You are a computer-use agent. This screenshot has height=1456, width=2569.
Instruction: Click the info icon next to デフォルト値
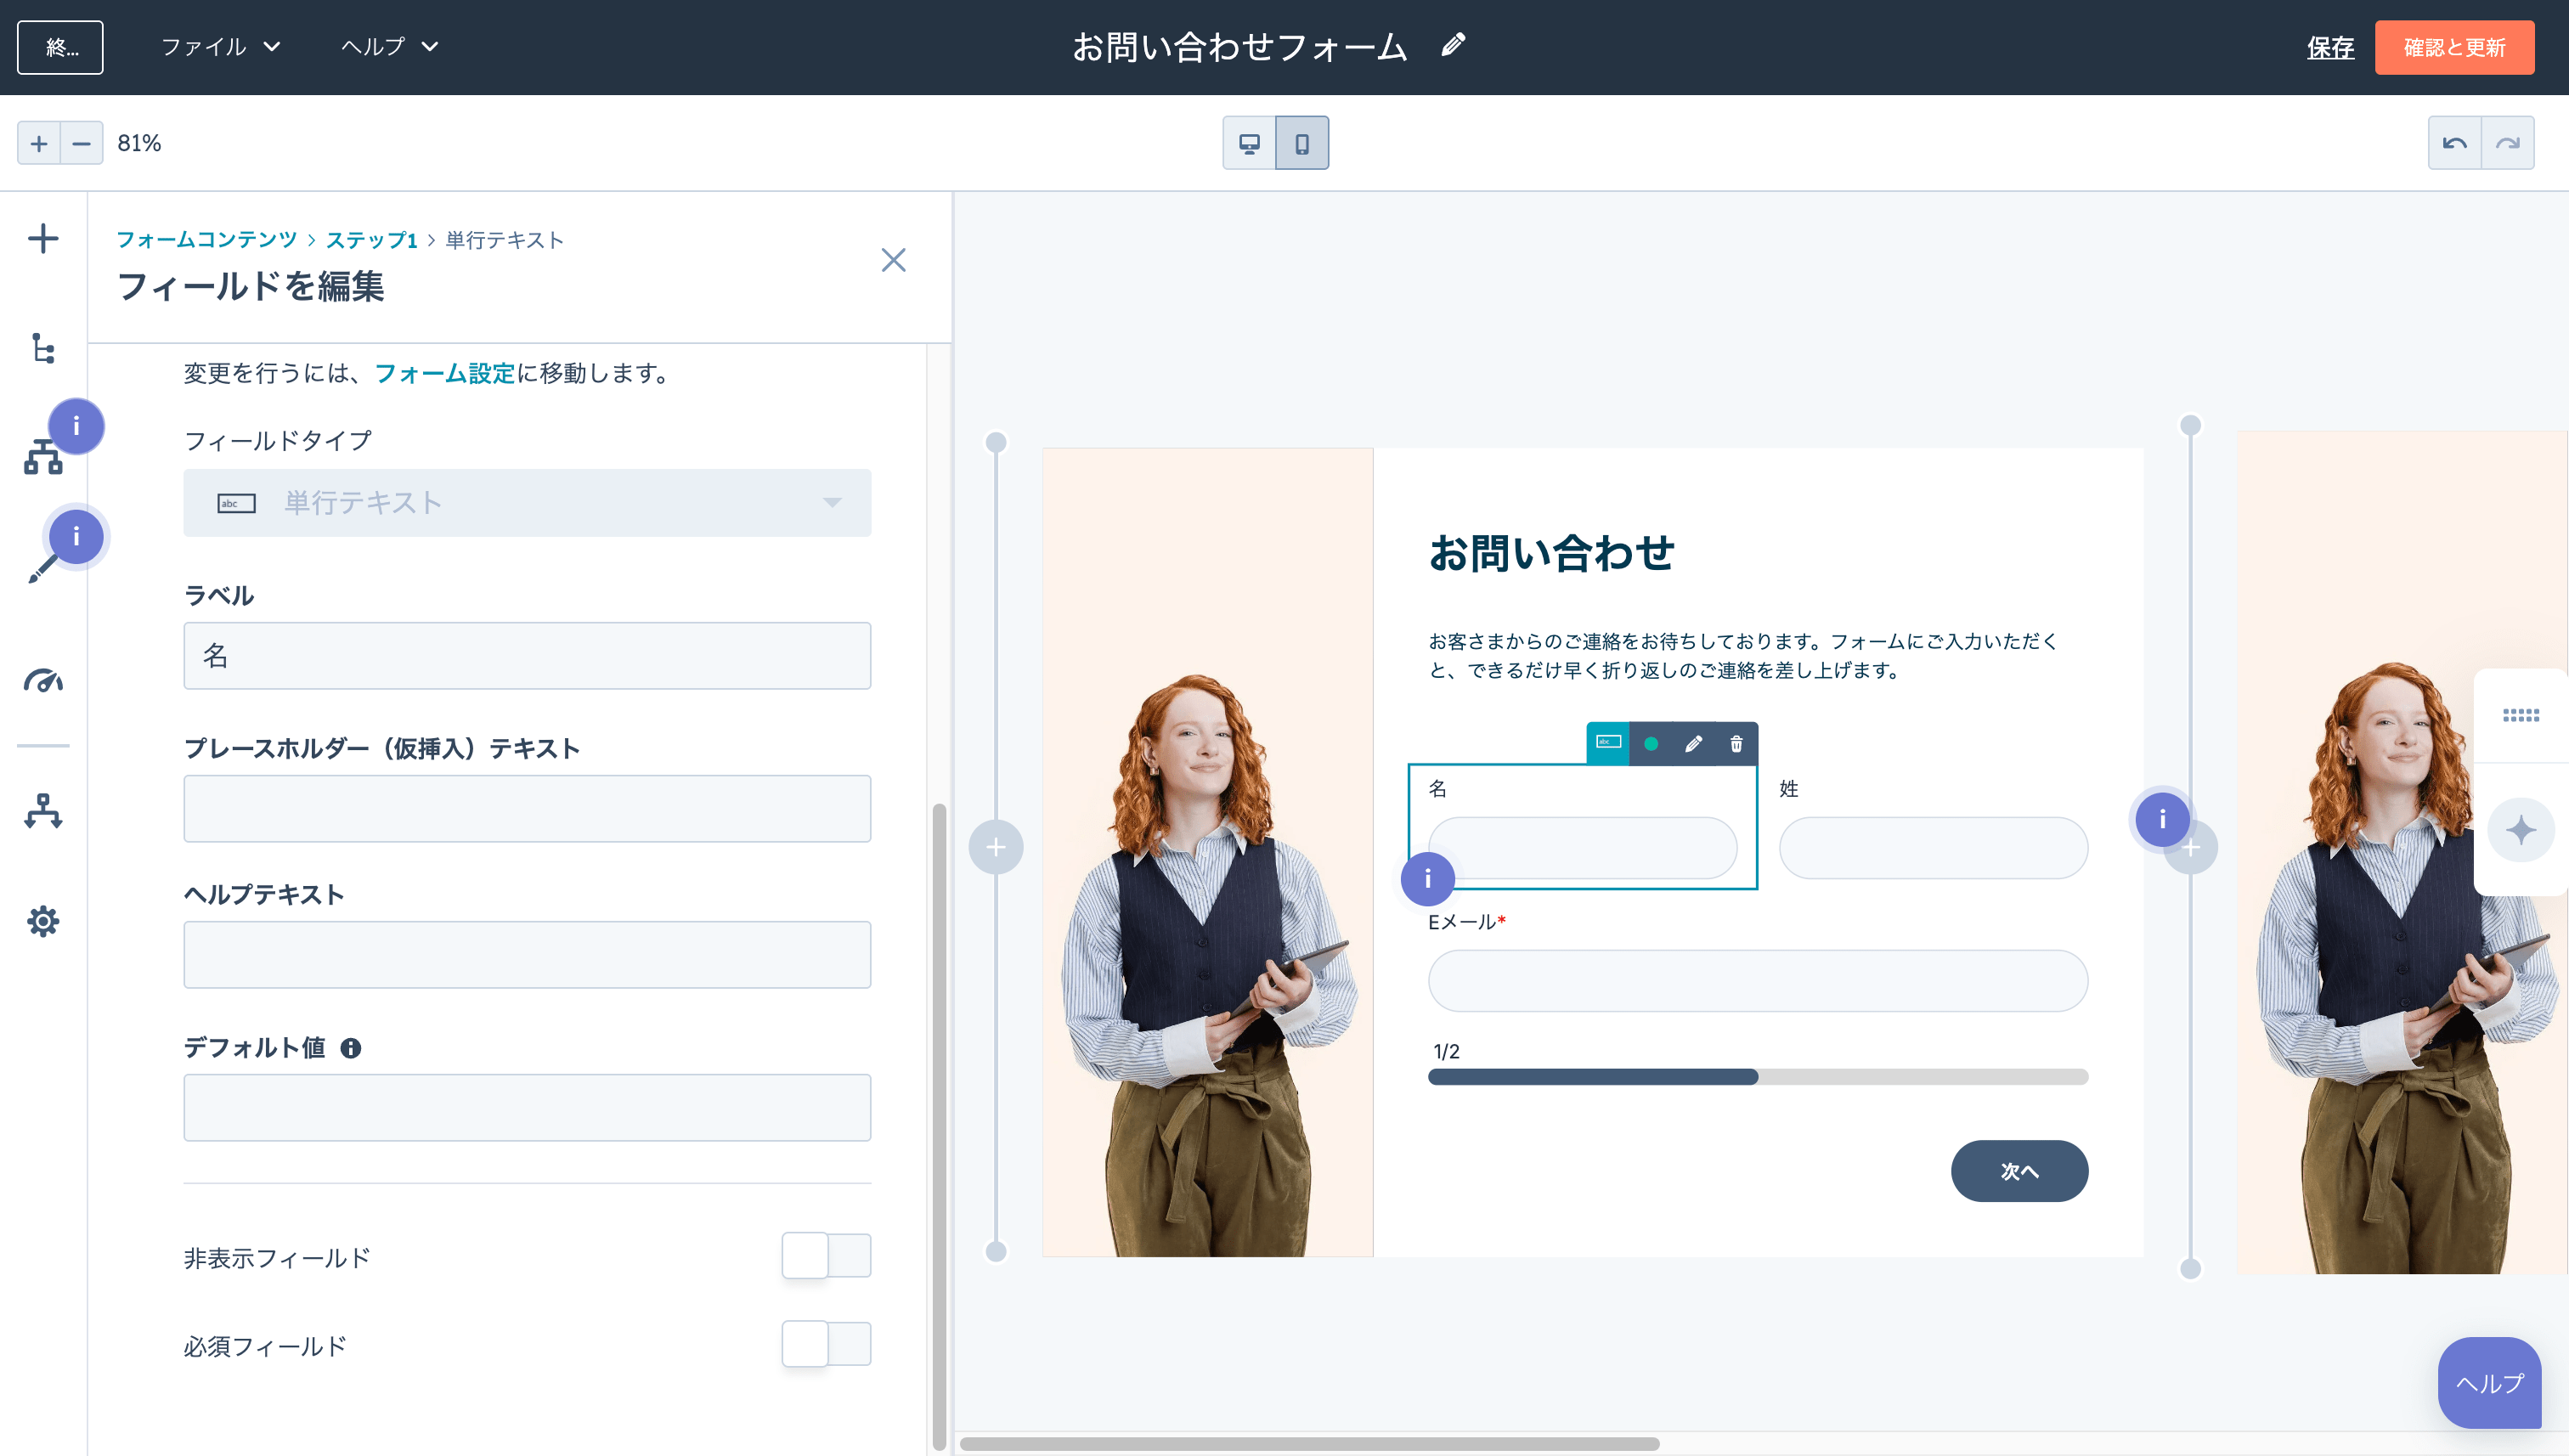pyautogui.click(x=351, y=1048)
